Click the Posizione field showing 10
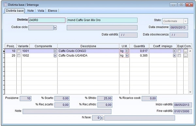 pyautogui.click(x=25, y=98)
